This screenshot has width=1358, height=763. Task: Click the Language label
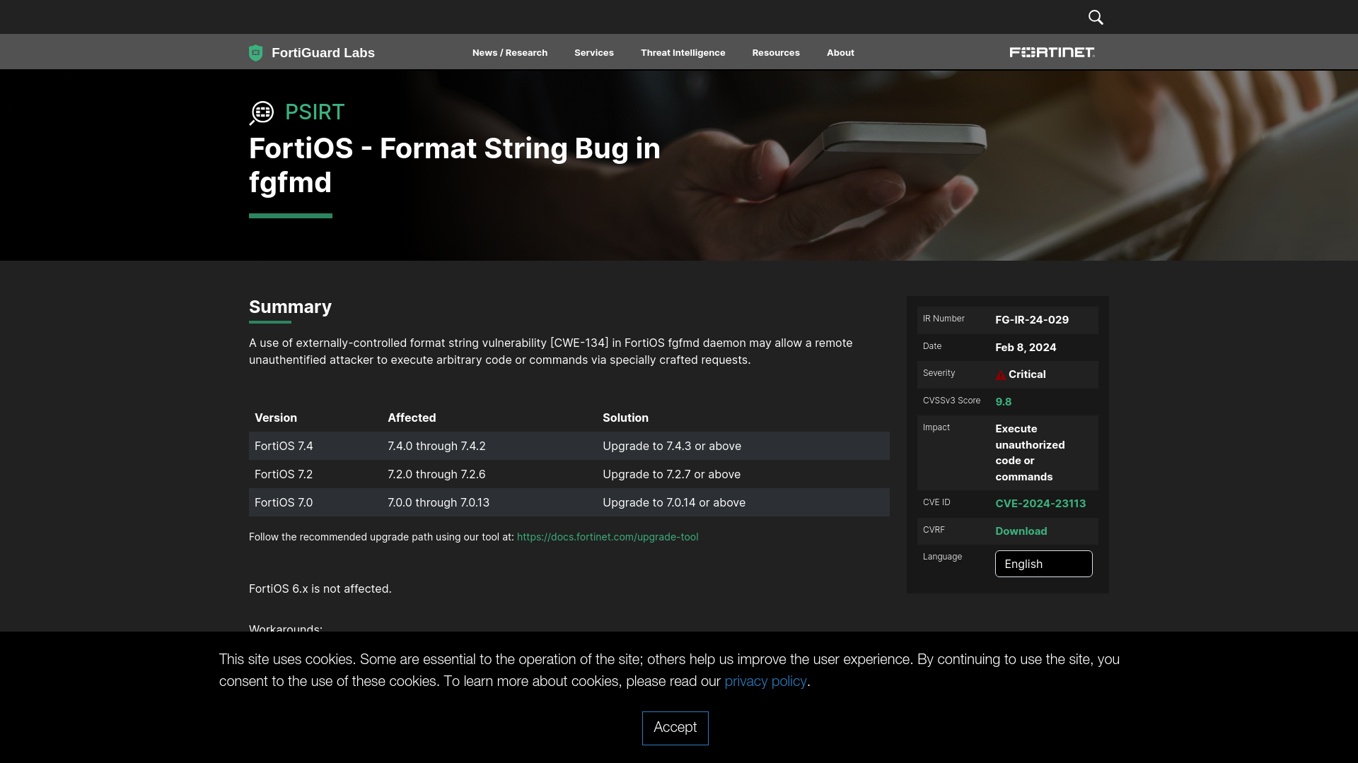(x=942, y=557)
